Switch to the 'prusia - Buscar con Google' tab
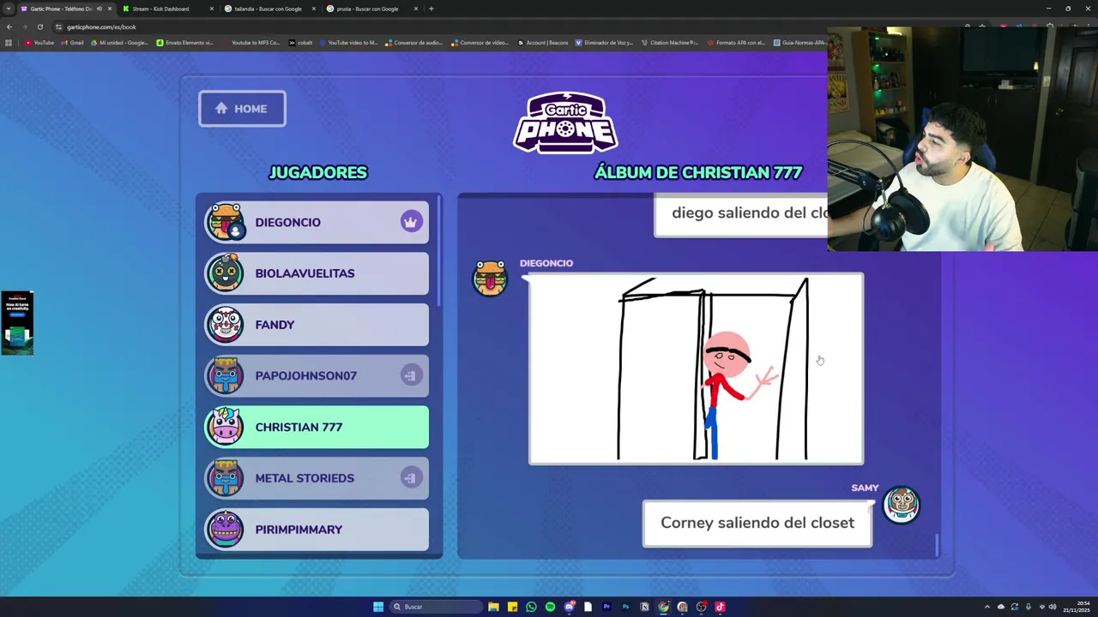The width and height of the screenshot is (1098, 617). click(371, 9)
